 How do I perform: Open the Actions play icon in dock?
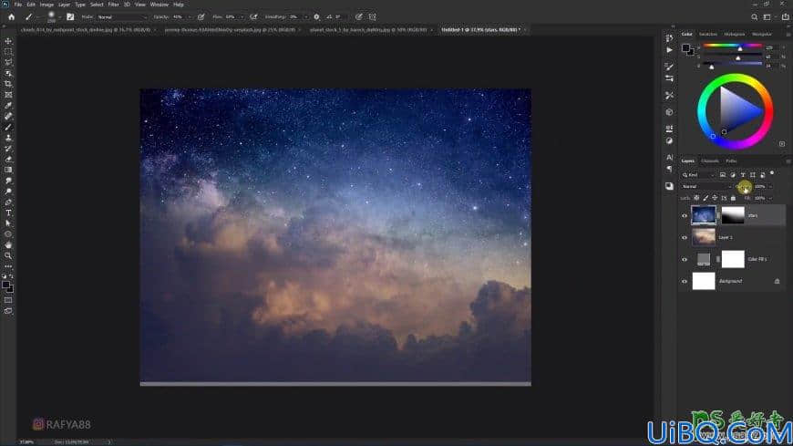[x=669, y=50]
